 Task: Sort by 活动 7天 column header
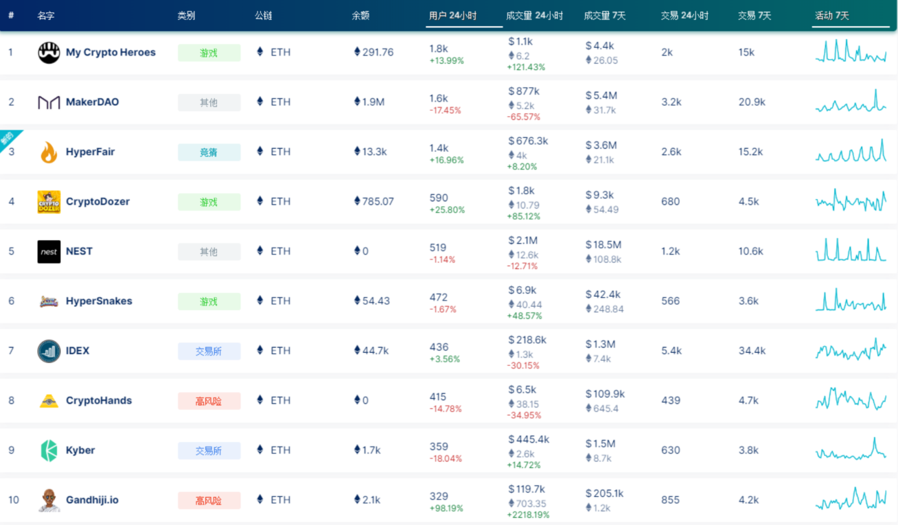coord(832,15)
